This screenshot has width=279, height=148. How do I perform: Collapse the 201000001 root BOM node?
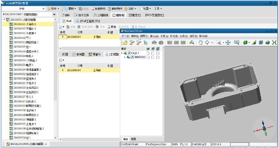point(4,20)
